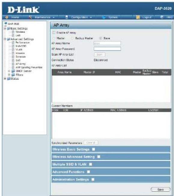The width and height of the screenshot is (174, 196).
Task: Collapse the Basic Settings tree node
Action: coord(5,29)
